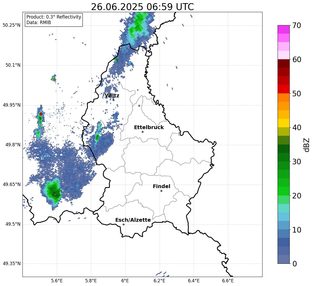Viewport: 313px width, 286px height.
Task: Click the colorbar tick label 50
Action: [297, 94]
